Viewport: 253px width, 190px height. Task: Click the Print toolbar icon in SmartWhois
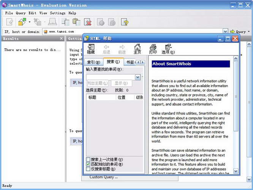(52, 22)
